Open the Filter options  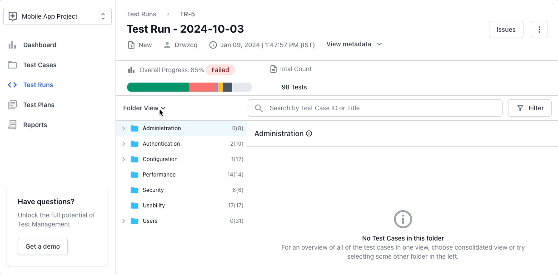(529, 108)
